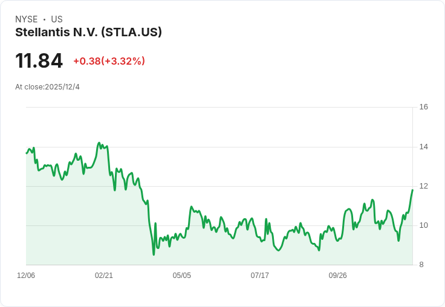Click the 11.84 current price

point(39,60)
